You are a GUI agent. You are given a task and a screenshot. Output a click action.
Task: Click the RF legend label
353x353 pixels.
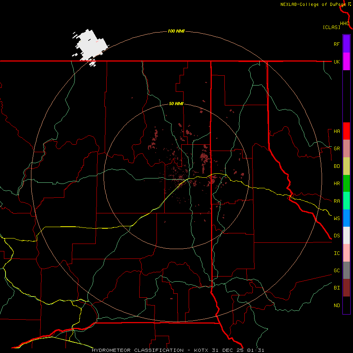click(x=337, y=44)
